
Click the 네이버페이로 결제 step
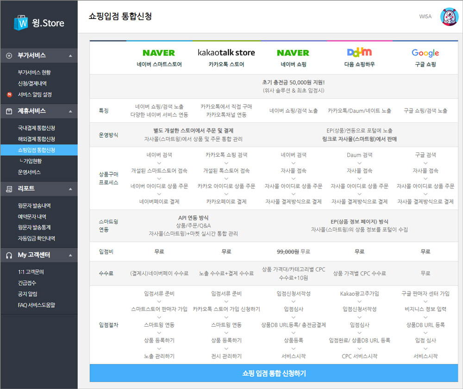(159, 201)
